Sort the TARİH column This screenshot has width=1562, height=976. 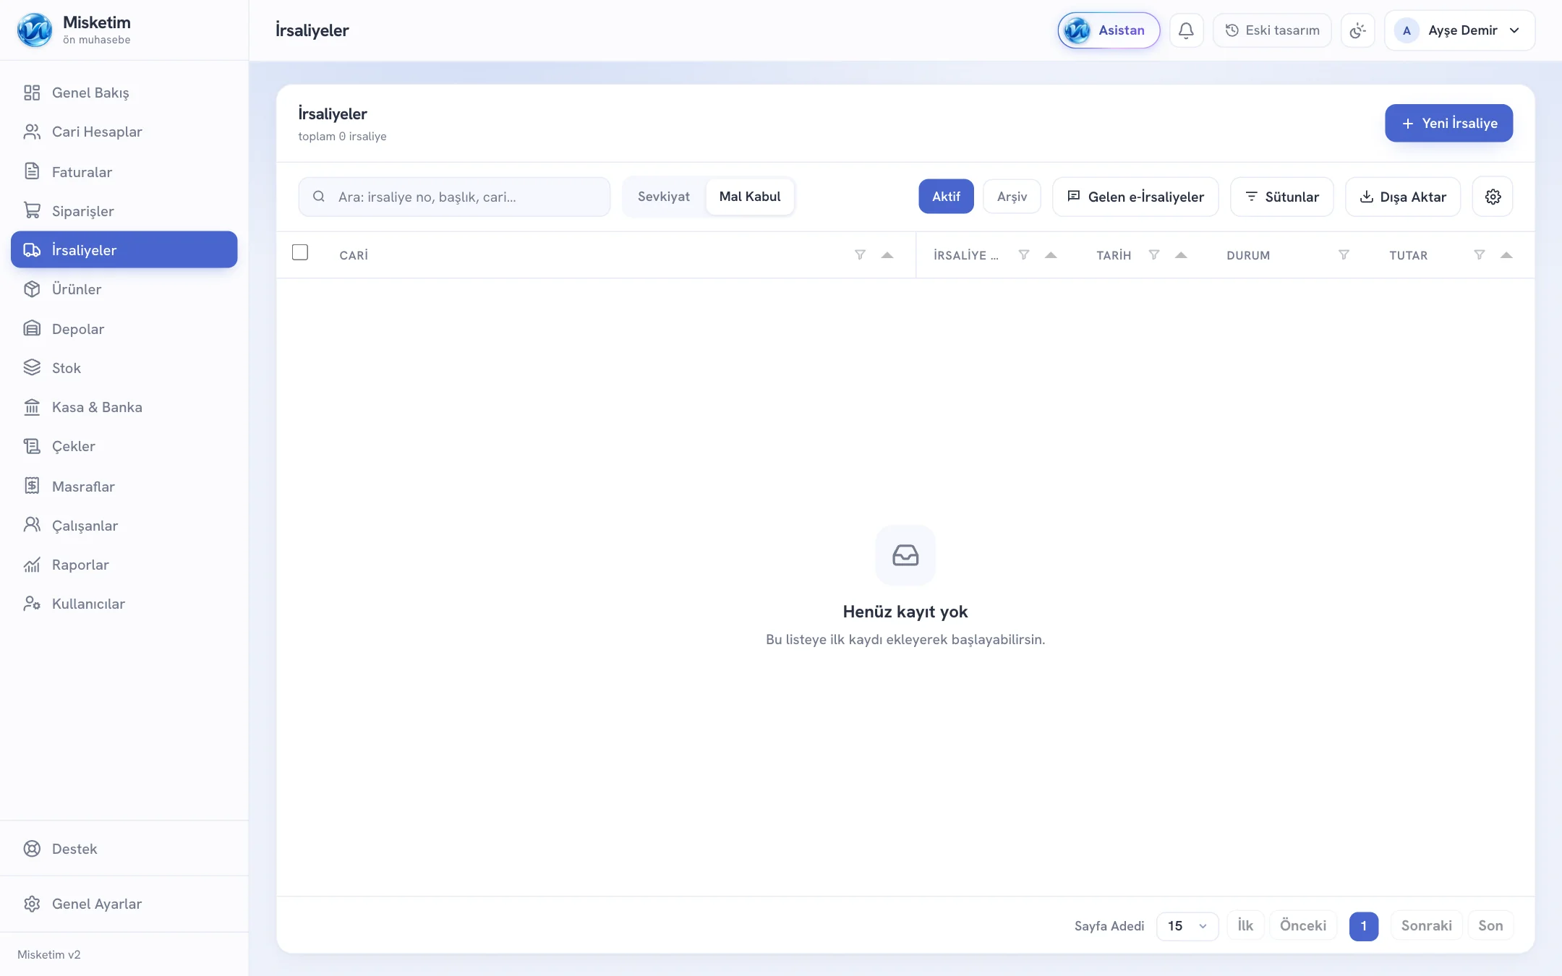[x=1181, y=254]
